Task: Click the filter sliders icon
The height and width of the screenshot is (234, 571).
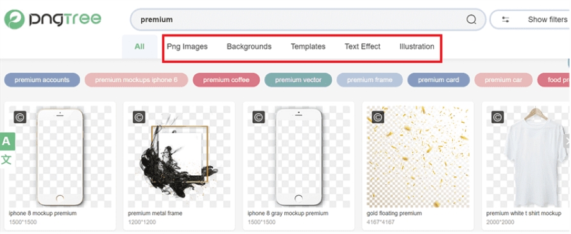Action: 506,20
